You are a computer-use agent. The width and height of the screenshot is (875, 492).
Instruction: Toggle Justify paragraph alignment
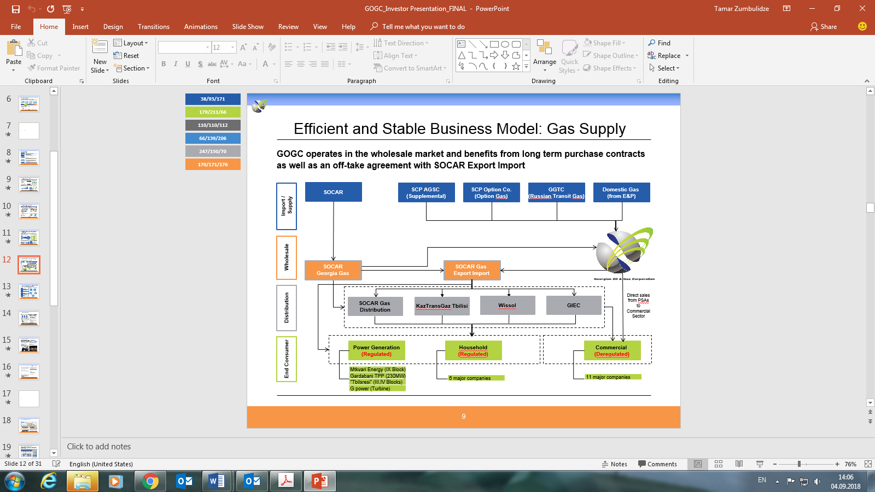[325, 64]
